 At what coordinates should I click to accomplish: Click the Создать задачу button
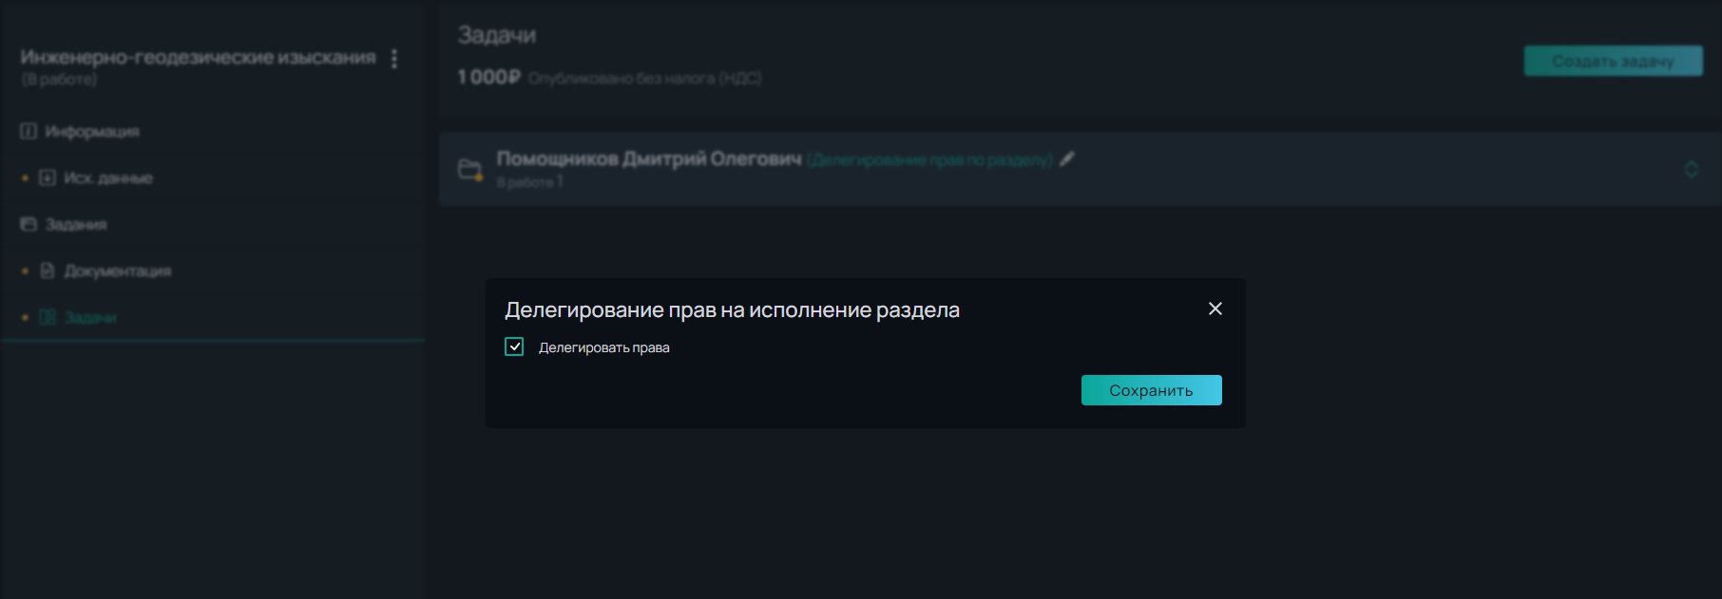pos(1614,61)
